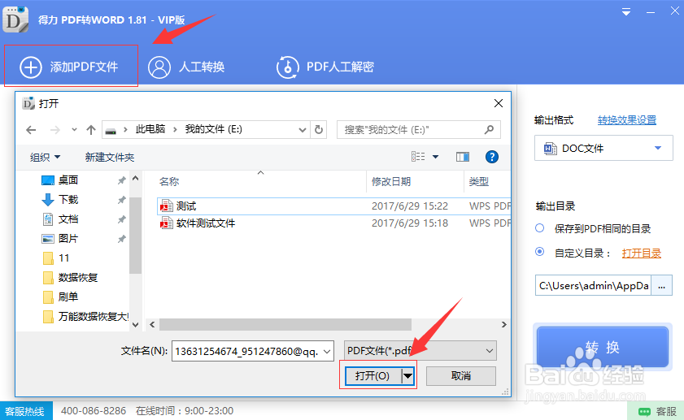Viewport: 684px width, 420px height.
Task: Click the big 转换 (Convert) button
Action: [x=603, y=347]
